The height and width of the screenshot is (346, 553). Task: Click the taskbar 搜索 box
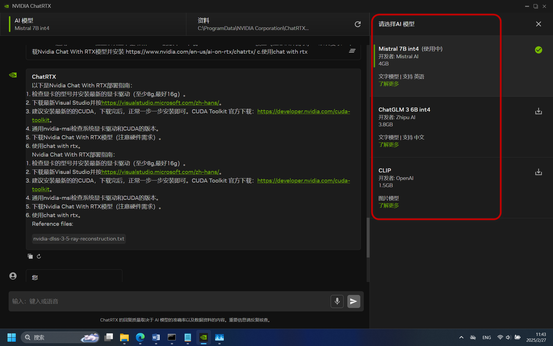tap(60, 337)
